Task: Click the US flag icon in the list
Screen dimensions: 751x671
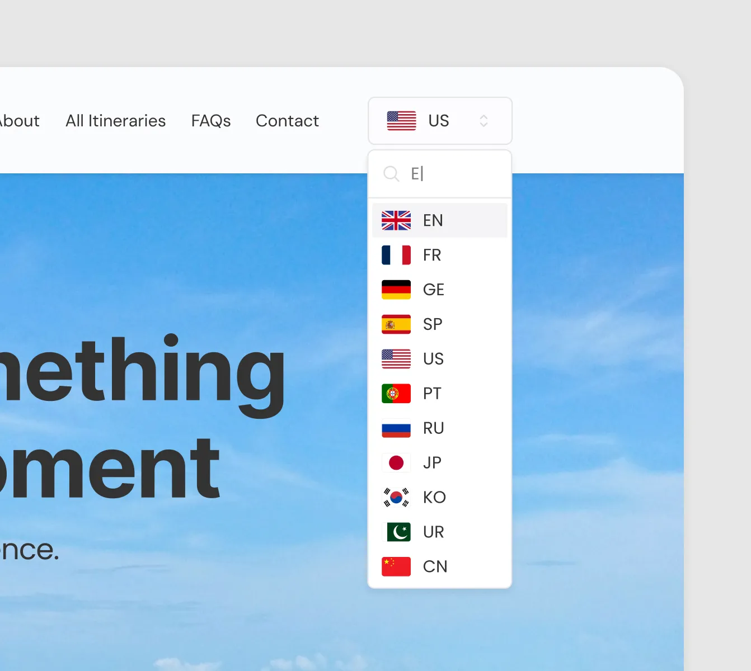Action: 396,359
